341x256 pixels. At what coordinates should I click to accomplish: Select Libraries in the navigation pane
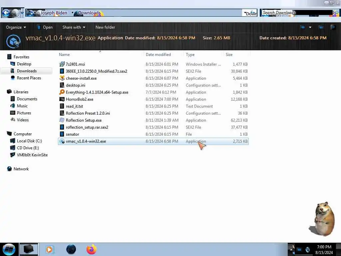21,92
